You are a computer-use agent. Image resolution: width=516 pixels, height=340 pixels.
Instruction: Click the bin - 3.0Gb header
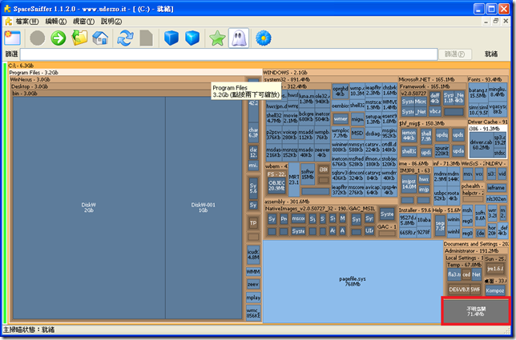click(x=127, y=94)
